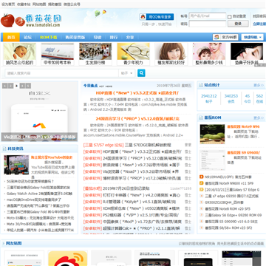Switch slideshow to slide number 5
The image size is (266, 266).
[29, 86]
